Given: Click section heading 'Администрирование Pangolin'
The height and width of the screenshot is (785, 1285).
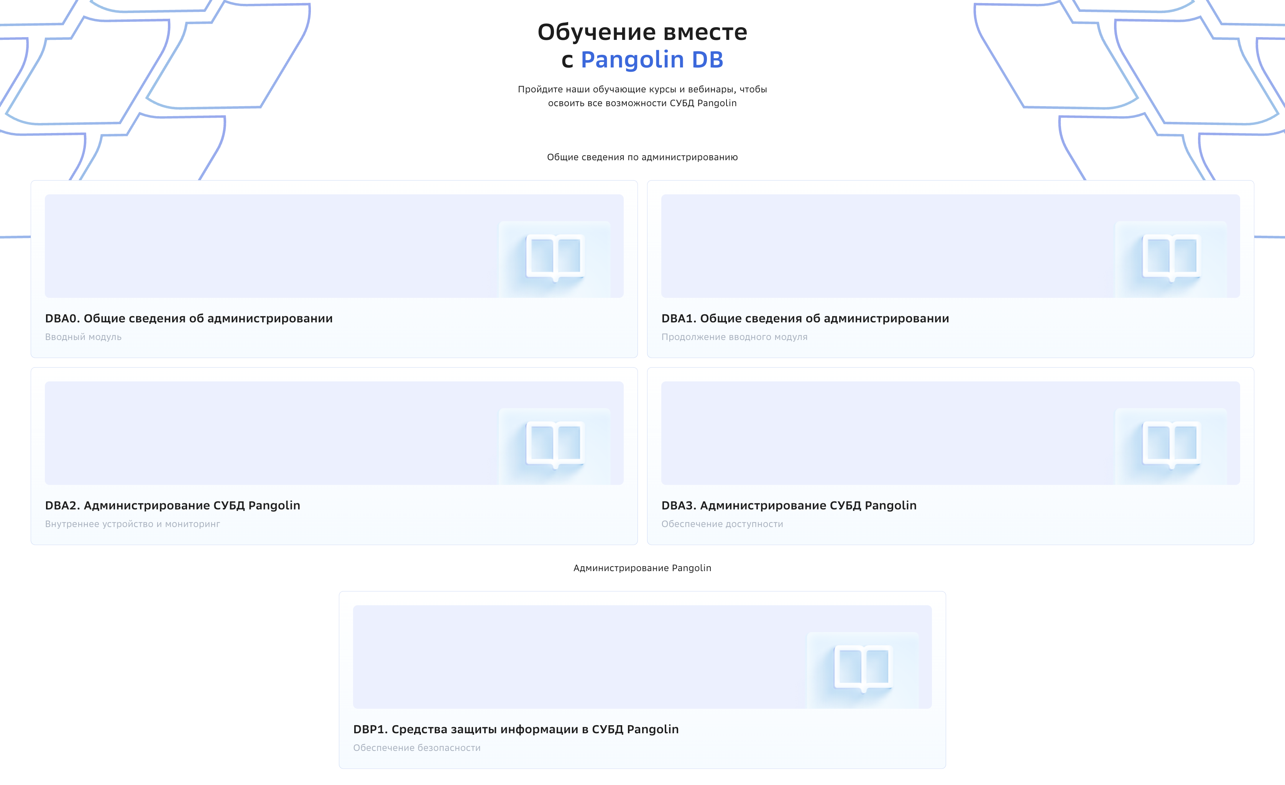Looking at the screenshot, I should [x=642, y=568].
